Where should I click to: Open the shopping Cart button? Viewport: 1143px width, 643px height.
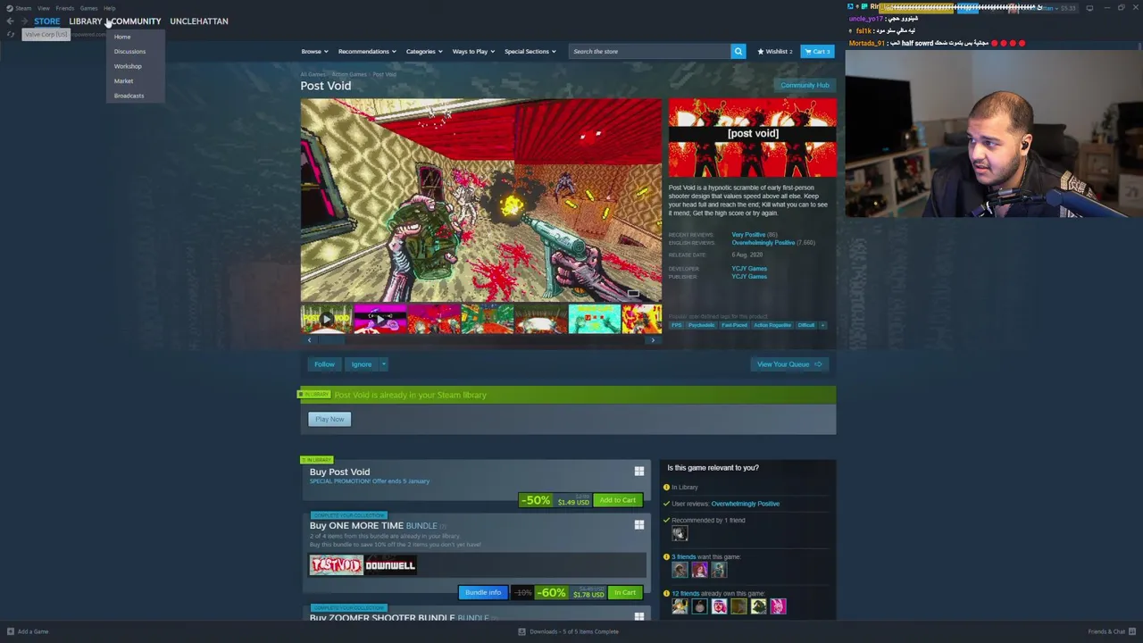point(817,51)
